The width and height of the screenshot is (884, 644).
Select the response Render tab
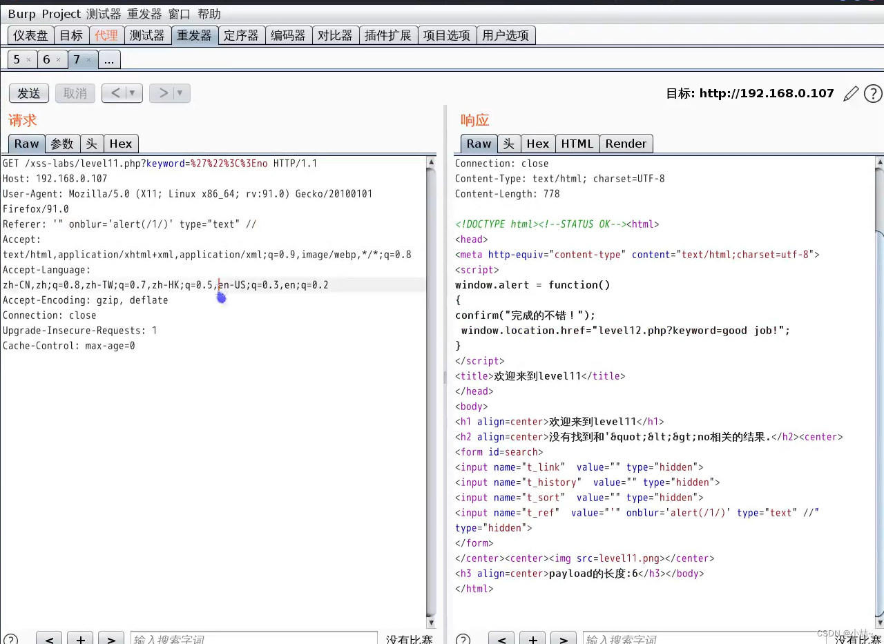point(626,144)
